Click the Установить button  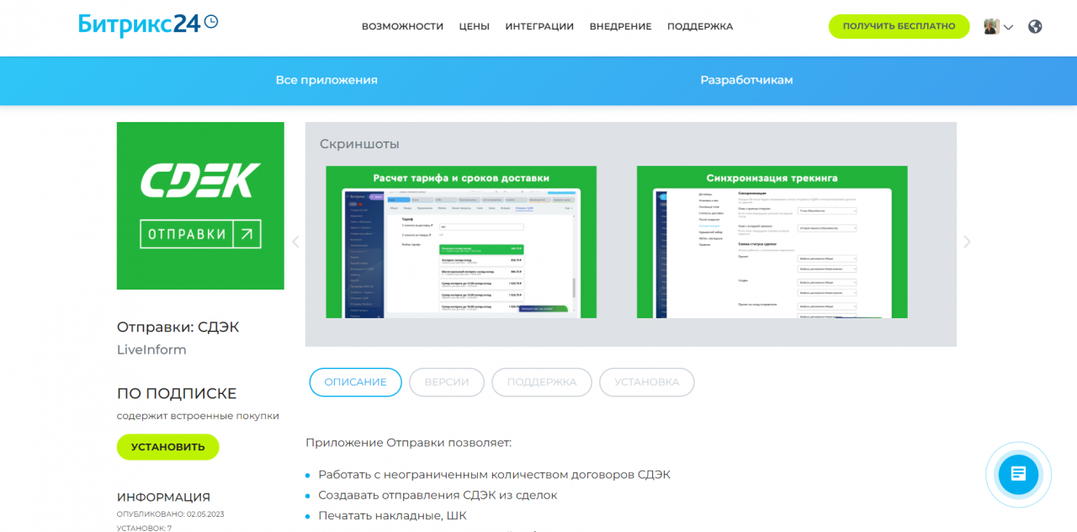coord(167,447)
